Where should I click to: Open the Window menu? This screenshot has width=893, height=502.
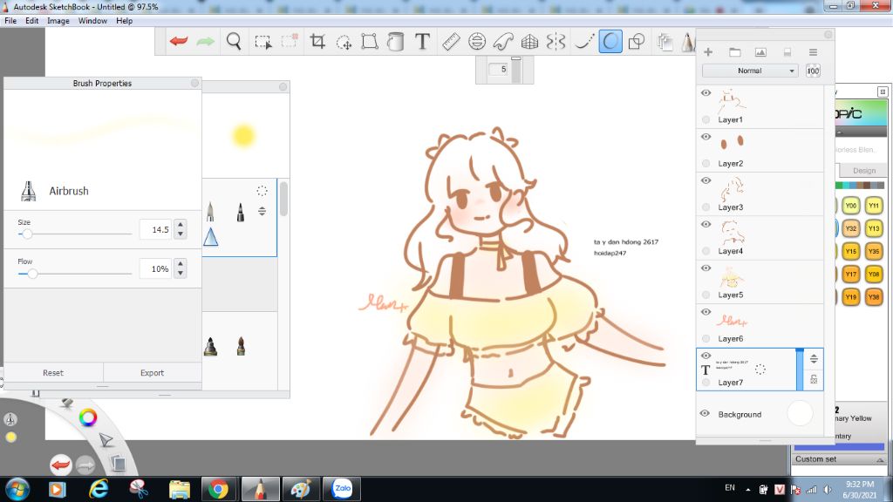(x=92, y=21)
